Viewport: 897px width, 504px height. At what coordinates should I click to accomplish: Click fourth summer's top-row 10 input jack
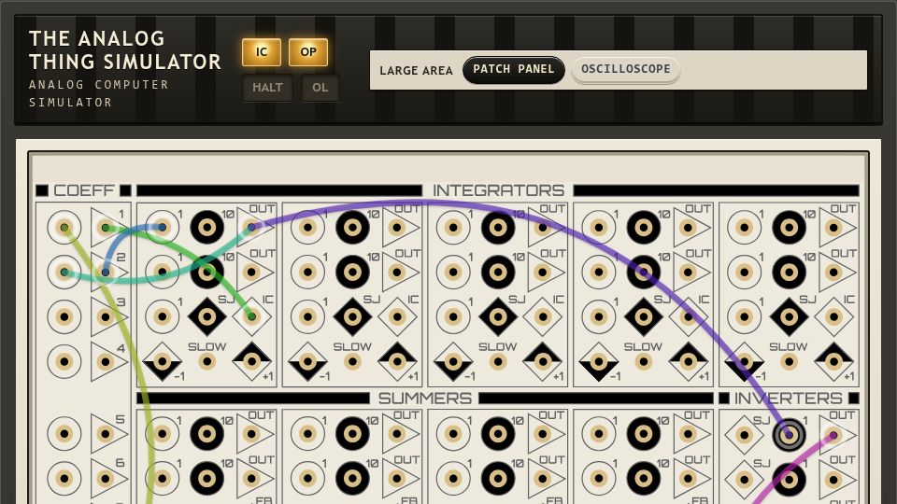(643, 434)
